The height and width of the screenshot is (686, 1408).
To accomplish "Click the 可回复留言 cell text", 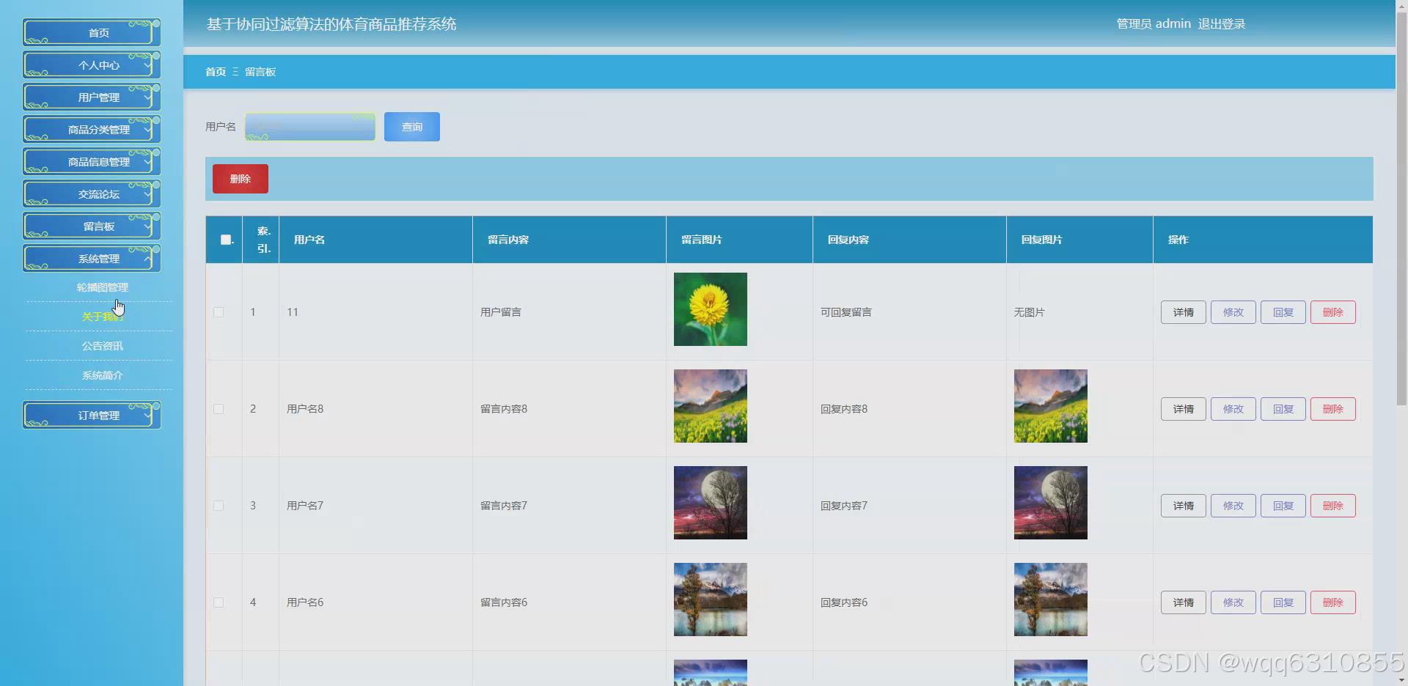I will pyautogui.click(x=846, y=312).
